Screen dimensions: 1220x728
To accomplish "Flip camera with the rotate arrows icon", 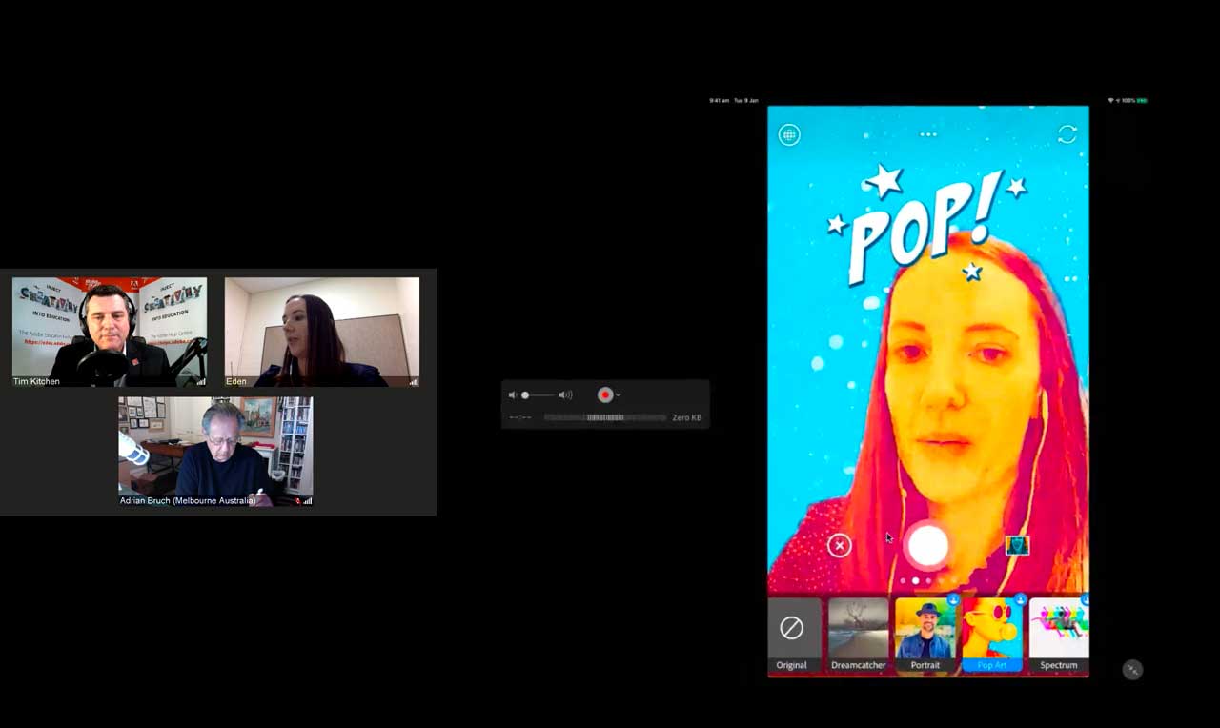I will pyautogui.click(x=1067, y=134).
